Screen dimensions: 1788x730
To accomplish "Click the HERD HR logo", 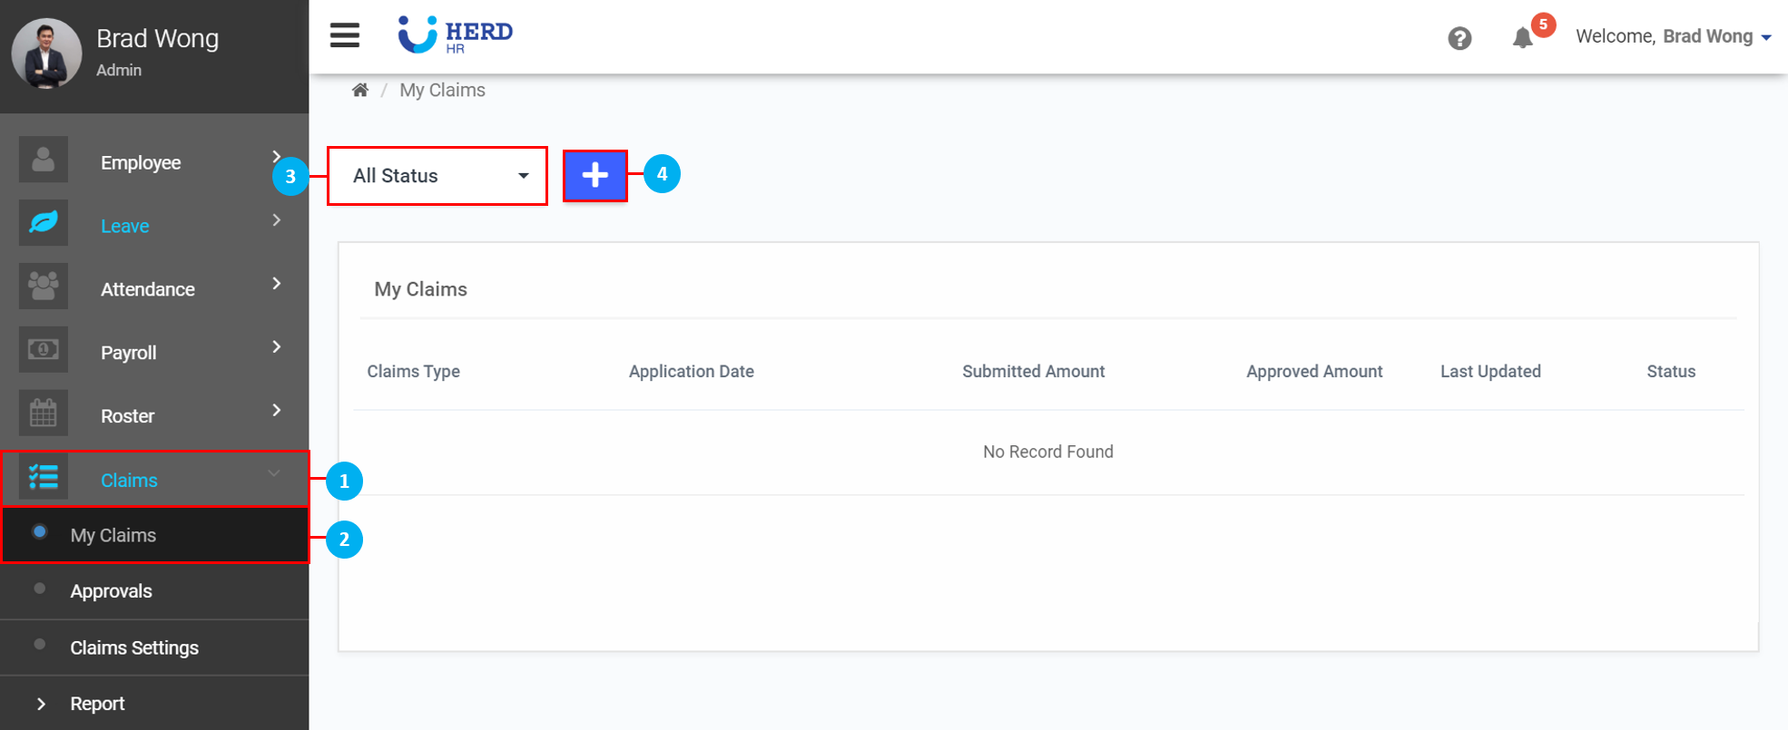I will click(455, 35).
